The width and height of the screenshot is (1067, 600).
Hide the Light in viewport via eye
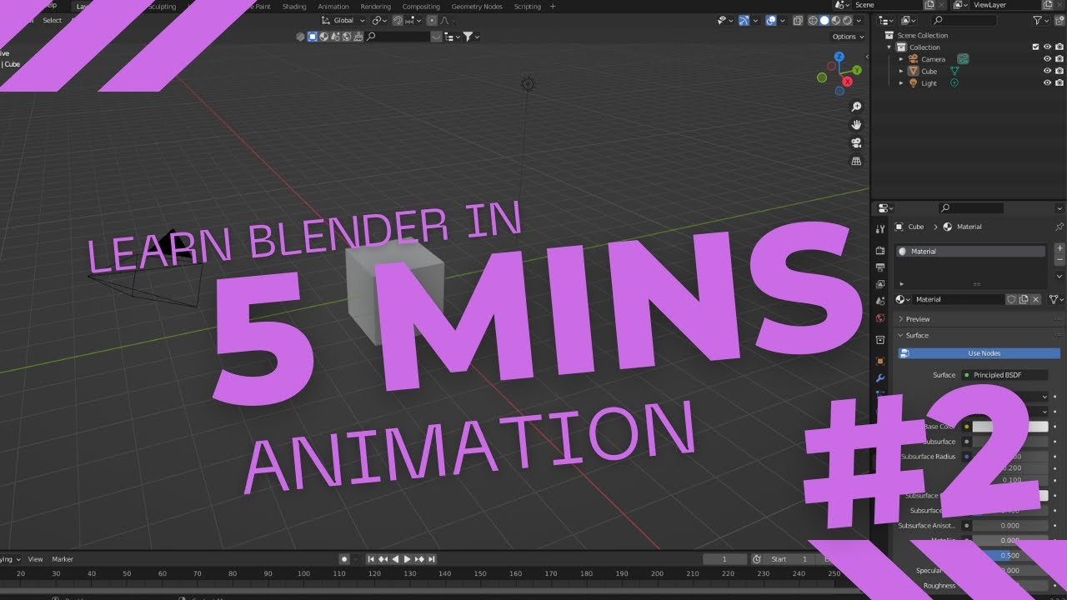click(1048, 83)
